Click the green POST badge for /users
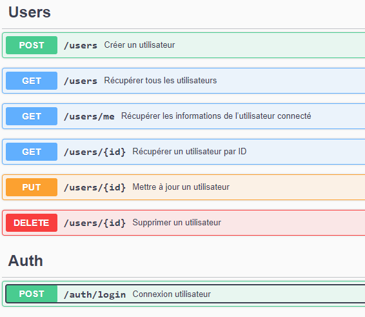The image size is (365, 317). [32, 45]
